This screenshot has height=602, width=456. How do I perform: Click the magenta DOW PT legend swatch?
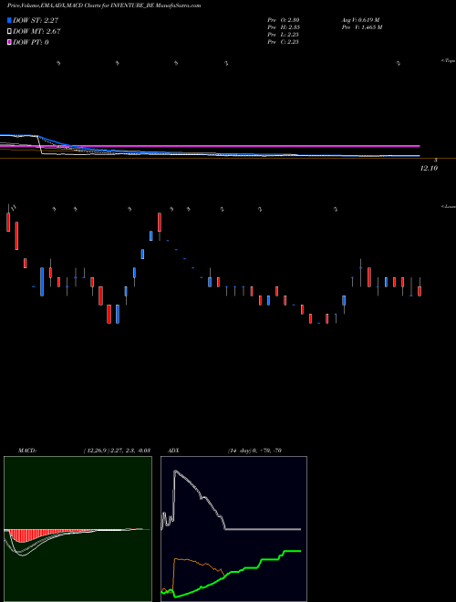[9, 42]
